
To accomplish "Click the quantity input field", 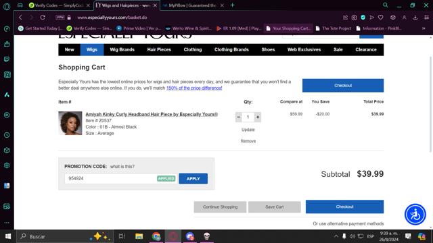I will click(248, 117).
